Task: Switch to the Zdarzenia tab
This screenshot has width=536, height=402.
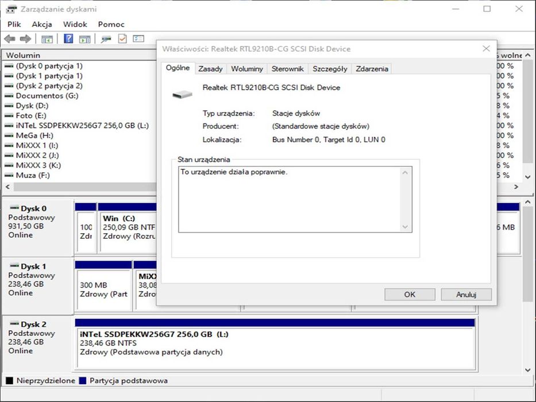Action: point(372,69)
